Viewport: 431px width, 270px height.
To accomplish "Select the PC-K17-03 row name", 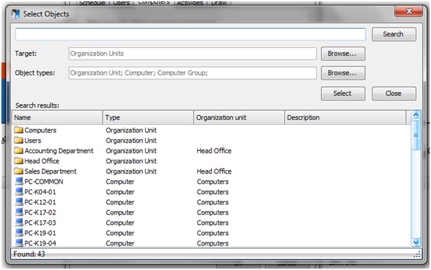I will 40,223.
